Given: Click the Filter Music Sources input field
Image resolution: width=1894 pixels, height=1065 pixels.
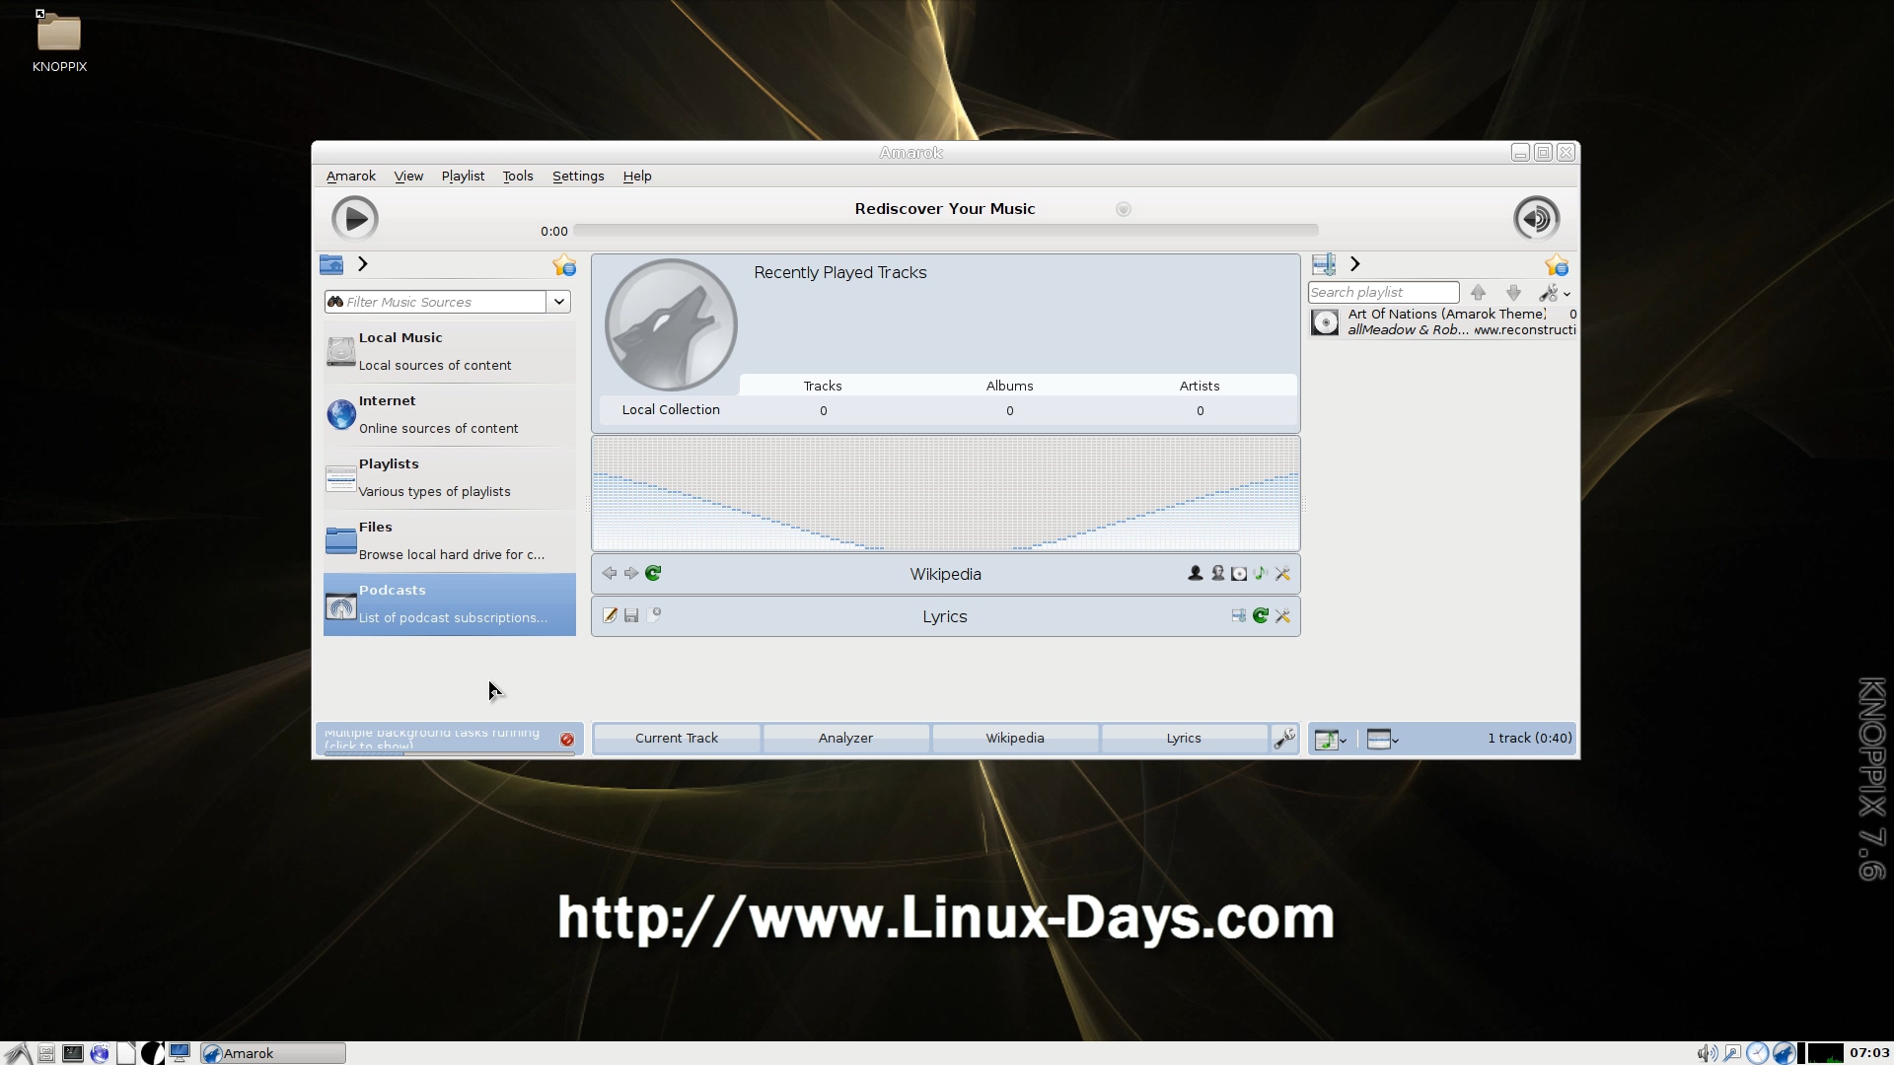Looking at the screenshot, I should tap(435, 302).
